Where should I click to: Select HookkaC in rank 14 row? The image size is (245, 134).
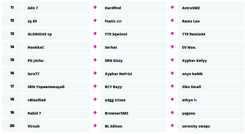click(x=36, y=47)
